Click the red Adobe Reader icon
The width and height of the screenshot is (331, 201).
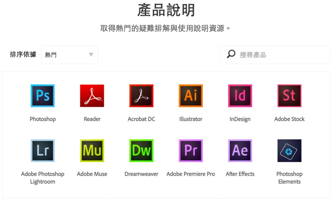(92, 96)
